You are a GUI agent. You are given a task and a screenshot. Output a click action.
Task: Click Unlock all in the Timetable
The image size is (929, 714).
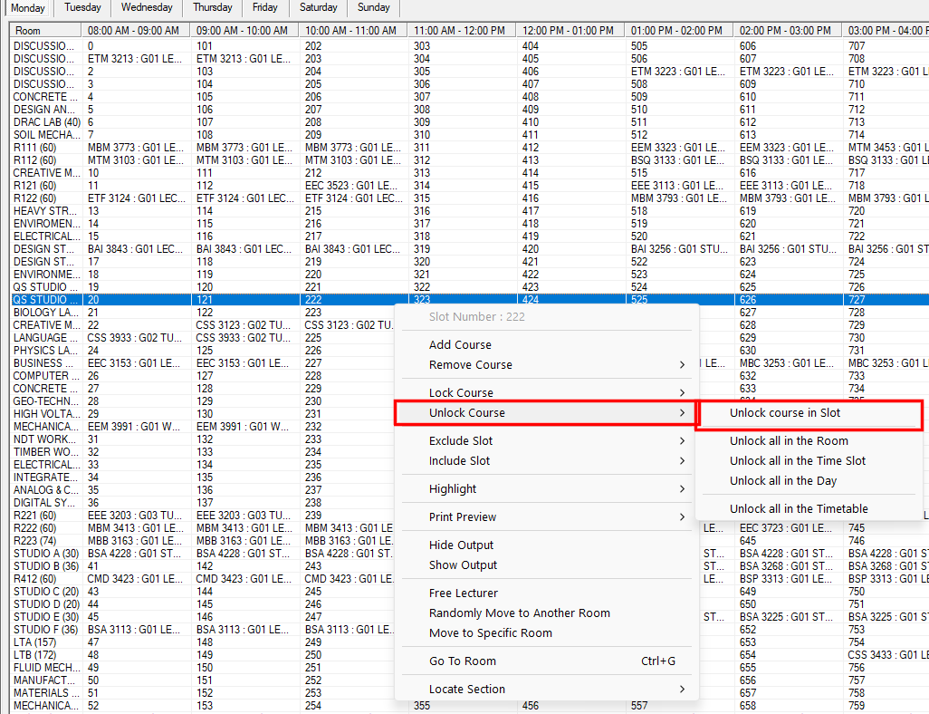point(809,509)
